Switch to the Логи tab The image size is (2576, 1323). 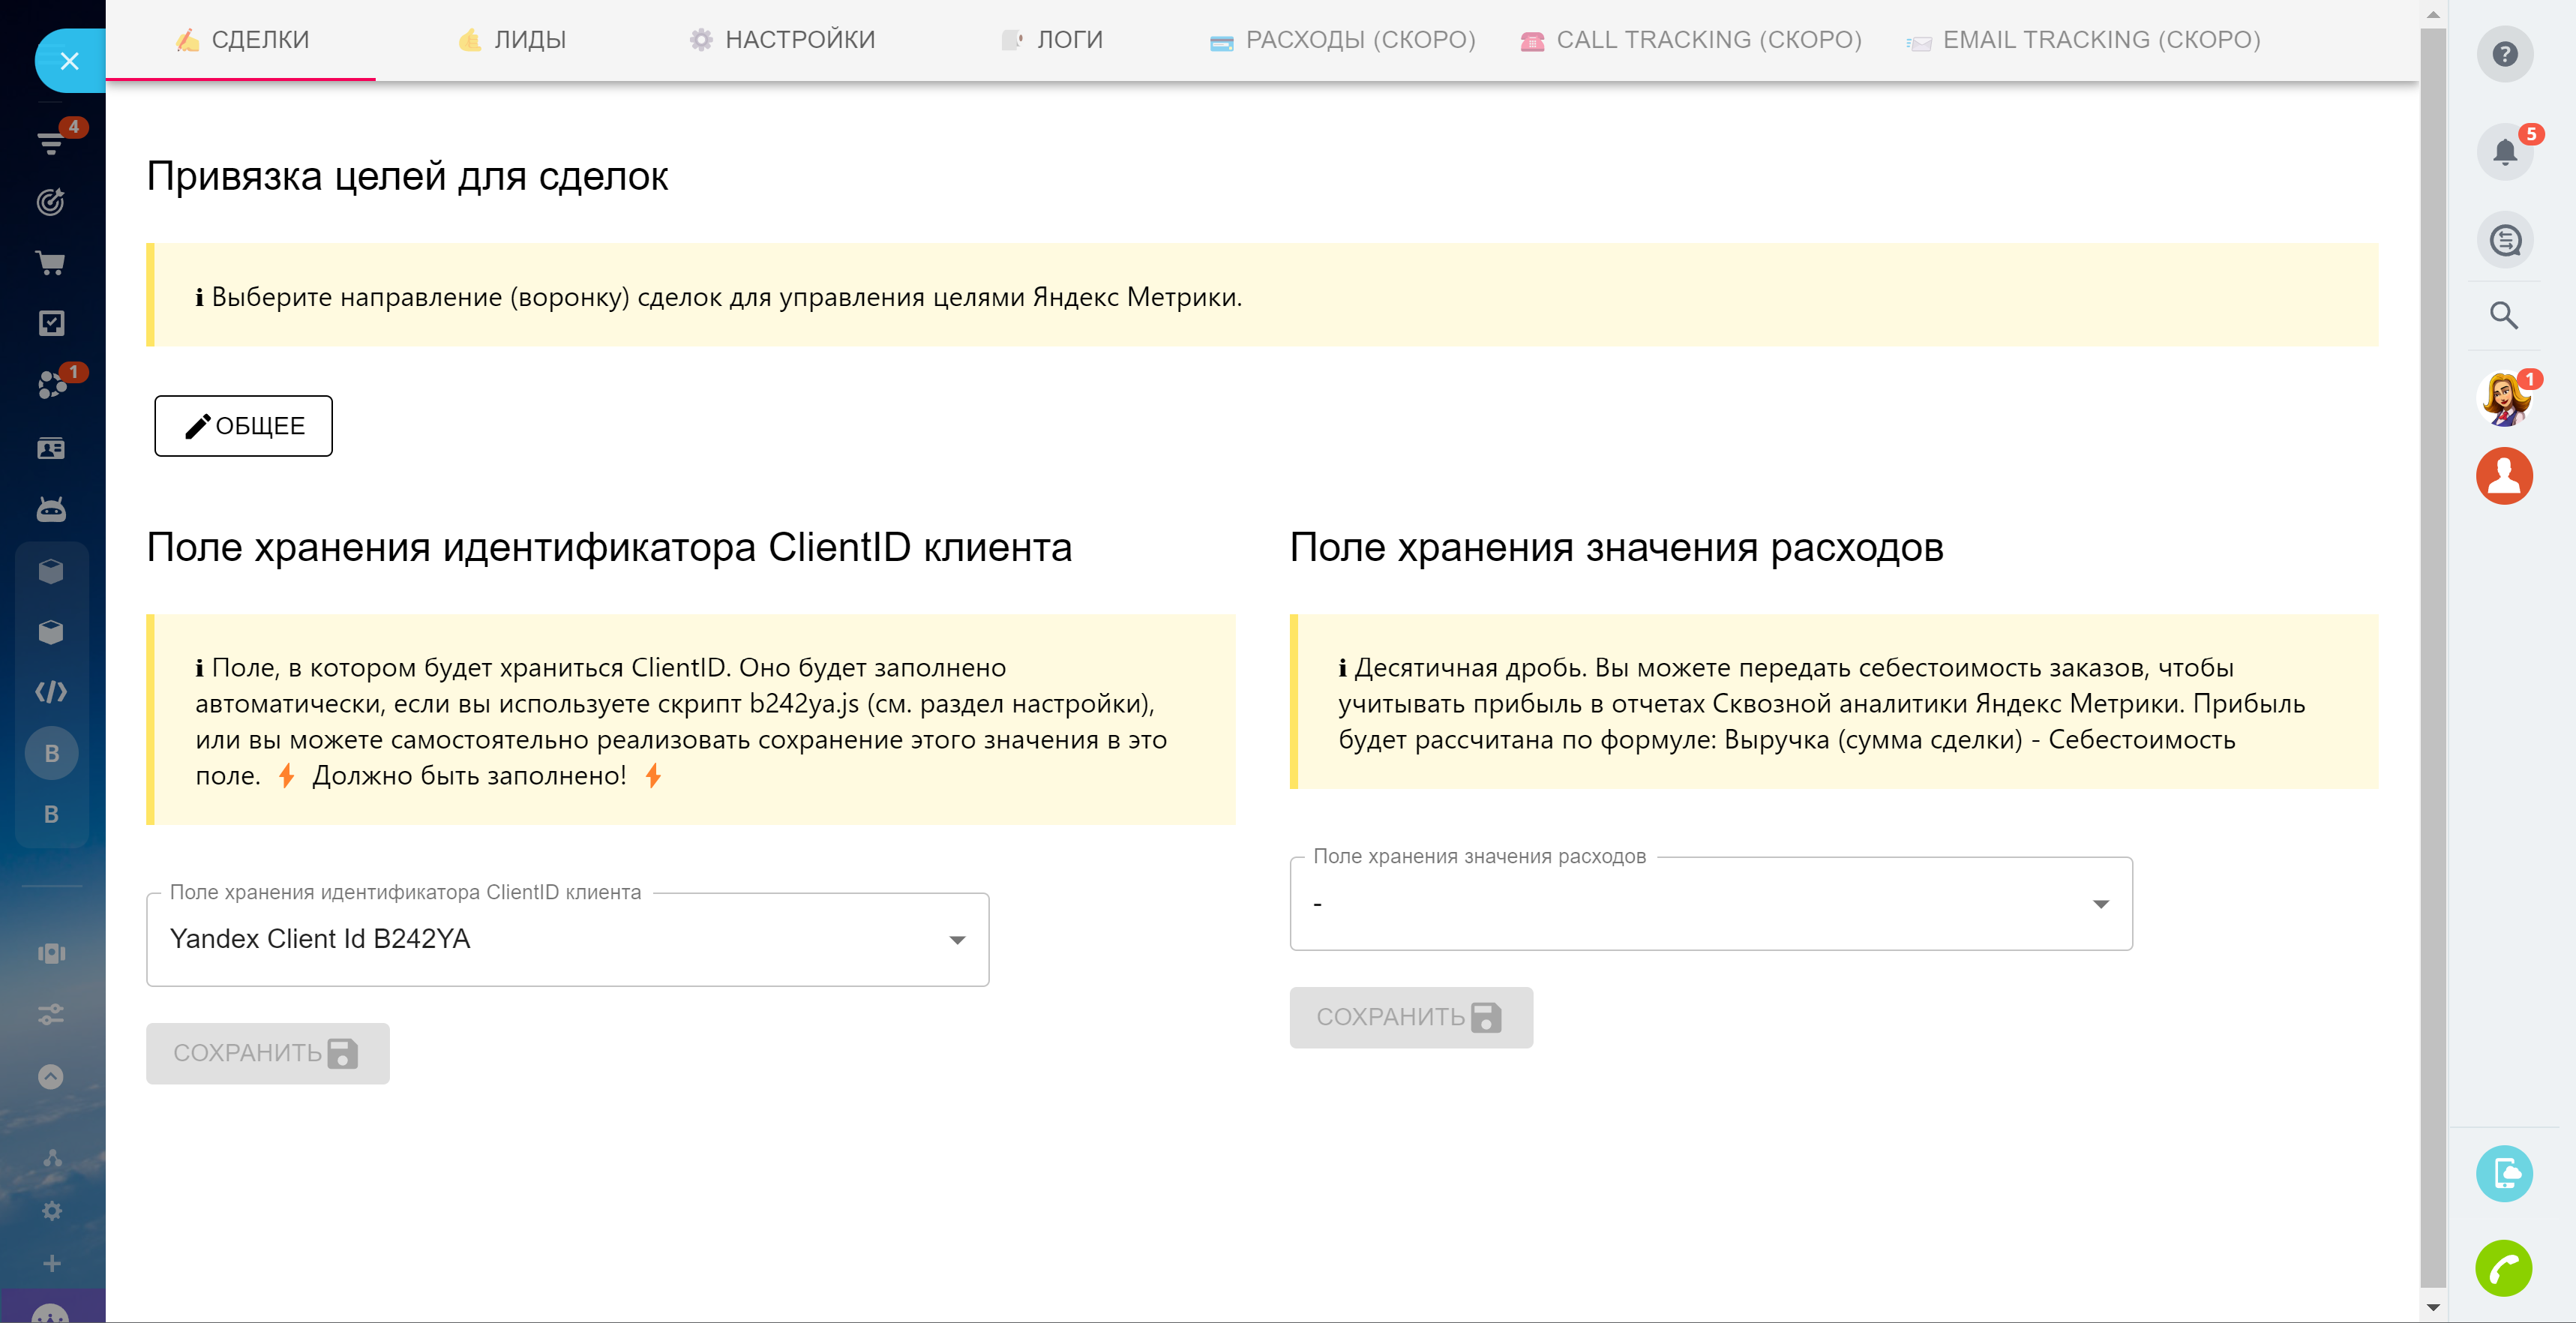click(x=1052, y=40)
